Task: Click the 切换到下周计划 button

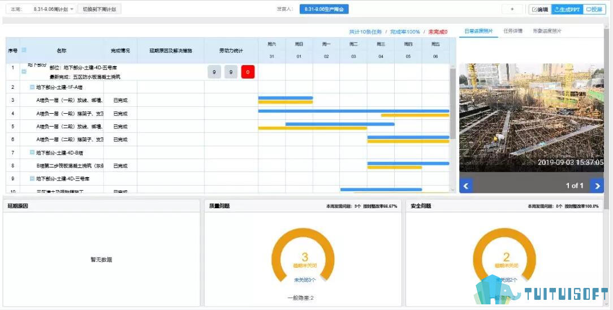Action: [x=100, y=10]
